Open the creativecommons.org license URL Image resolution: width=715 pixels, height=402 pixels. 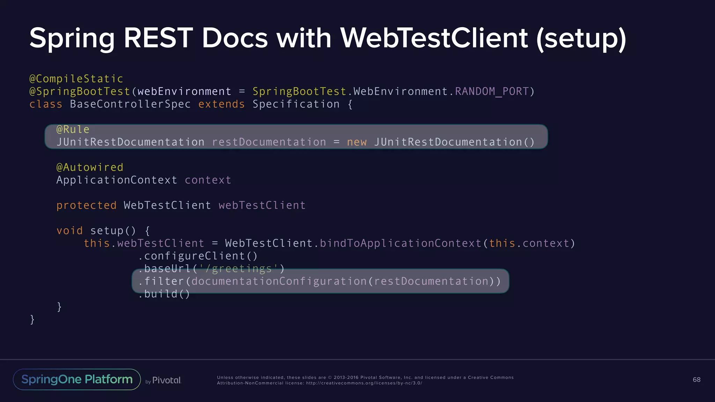[364, 383]
